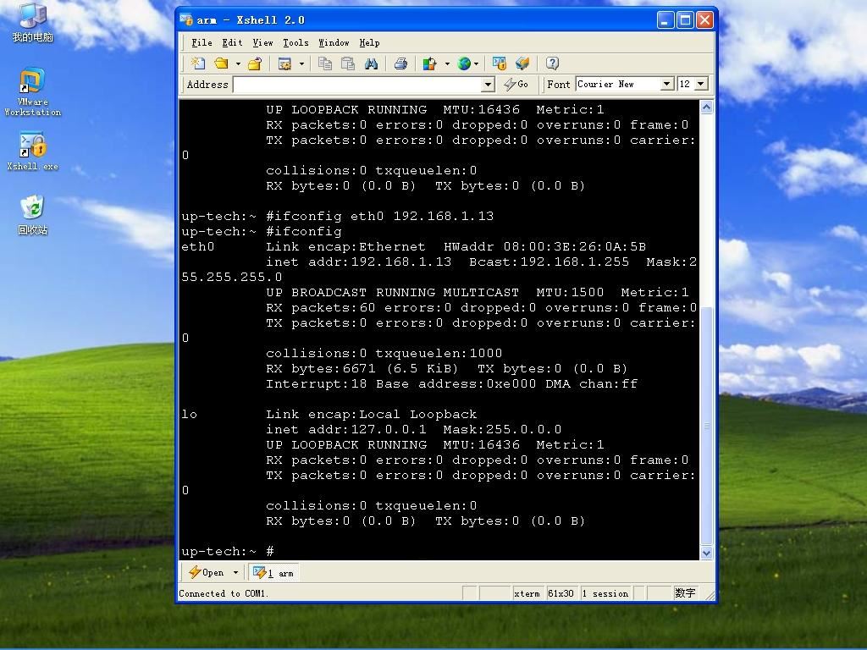Close the Xshell window
The height and width of the screenshot is (650, 867).
(x=704, y=20)
